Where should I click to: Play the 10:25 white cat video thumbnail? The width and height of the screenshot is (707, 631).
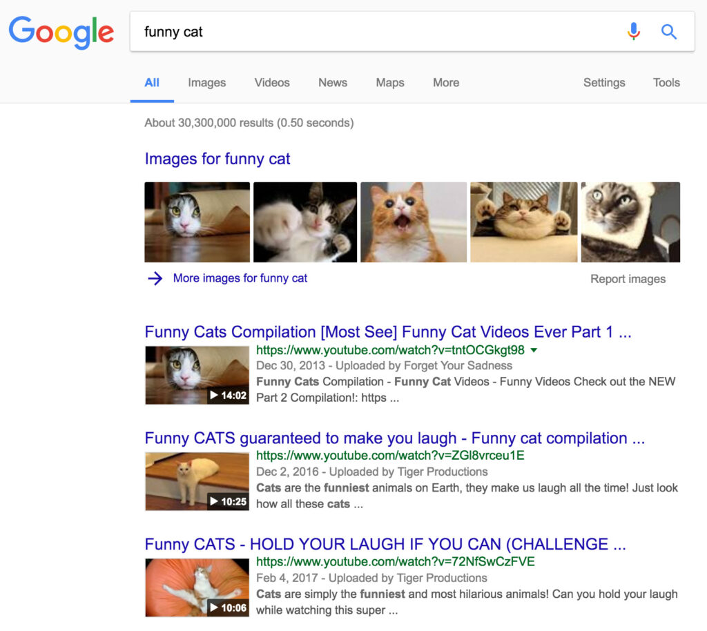click(x=197, y=481)
